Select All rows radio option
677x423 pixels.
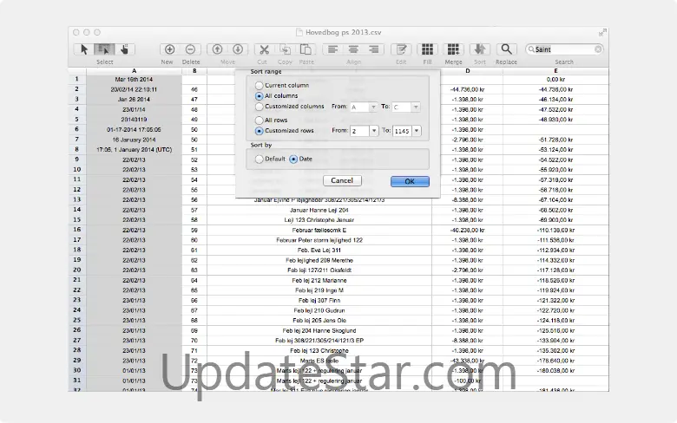tap(259, 120)
